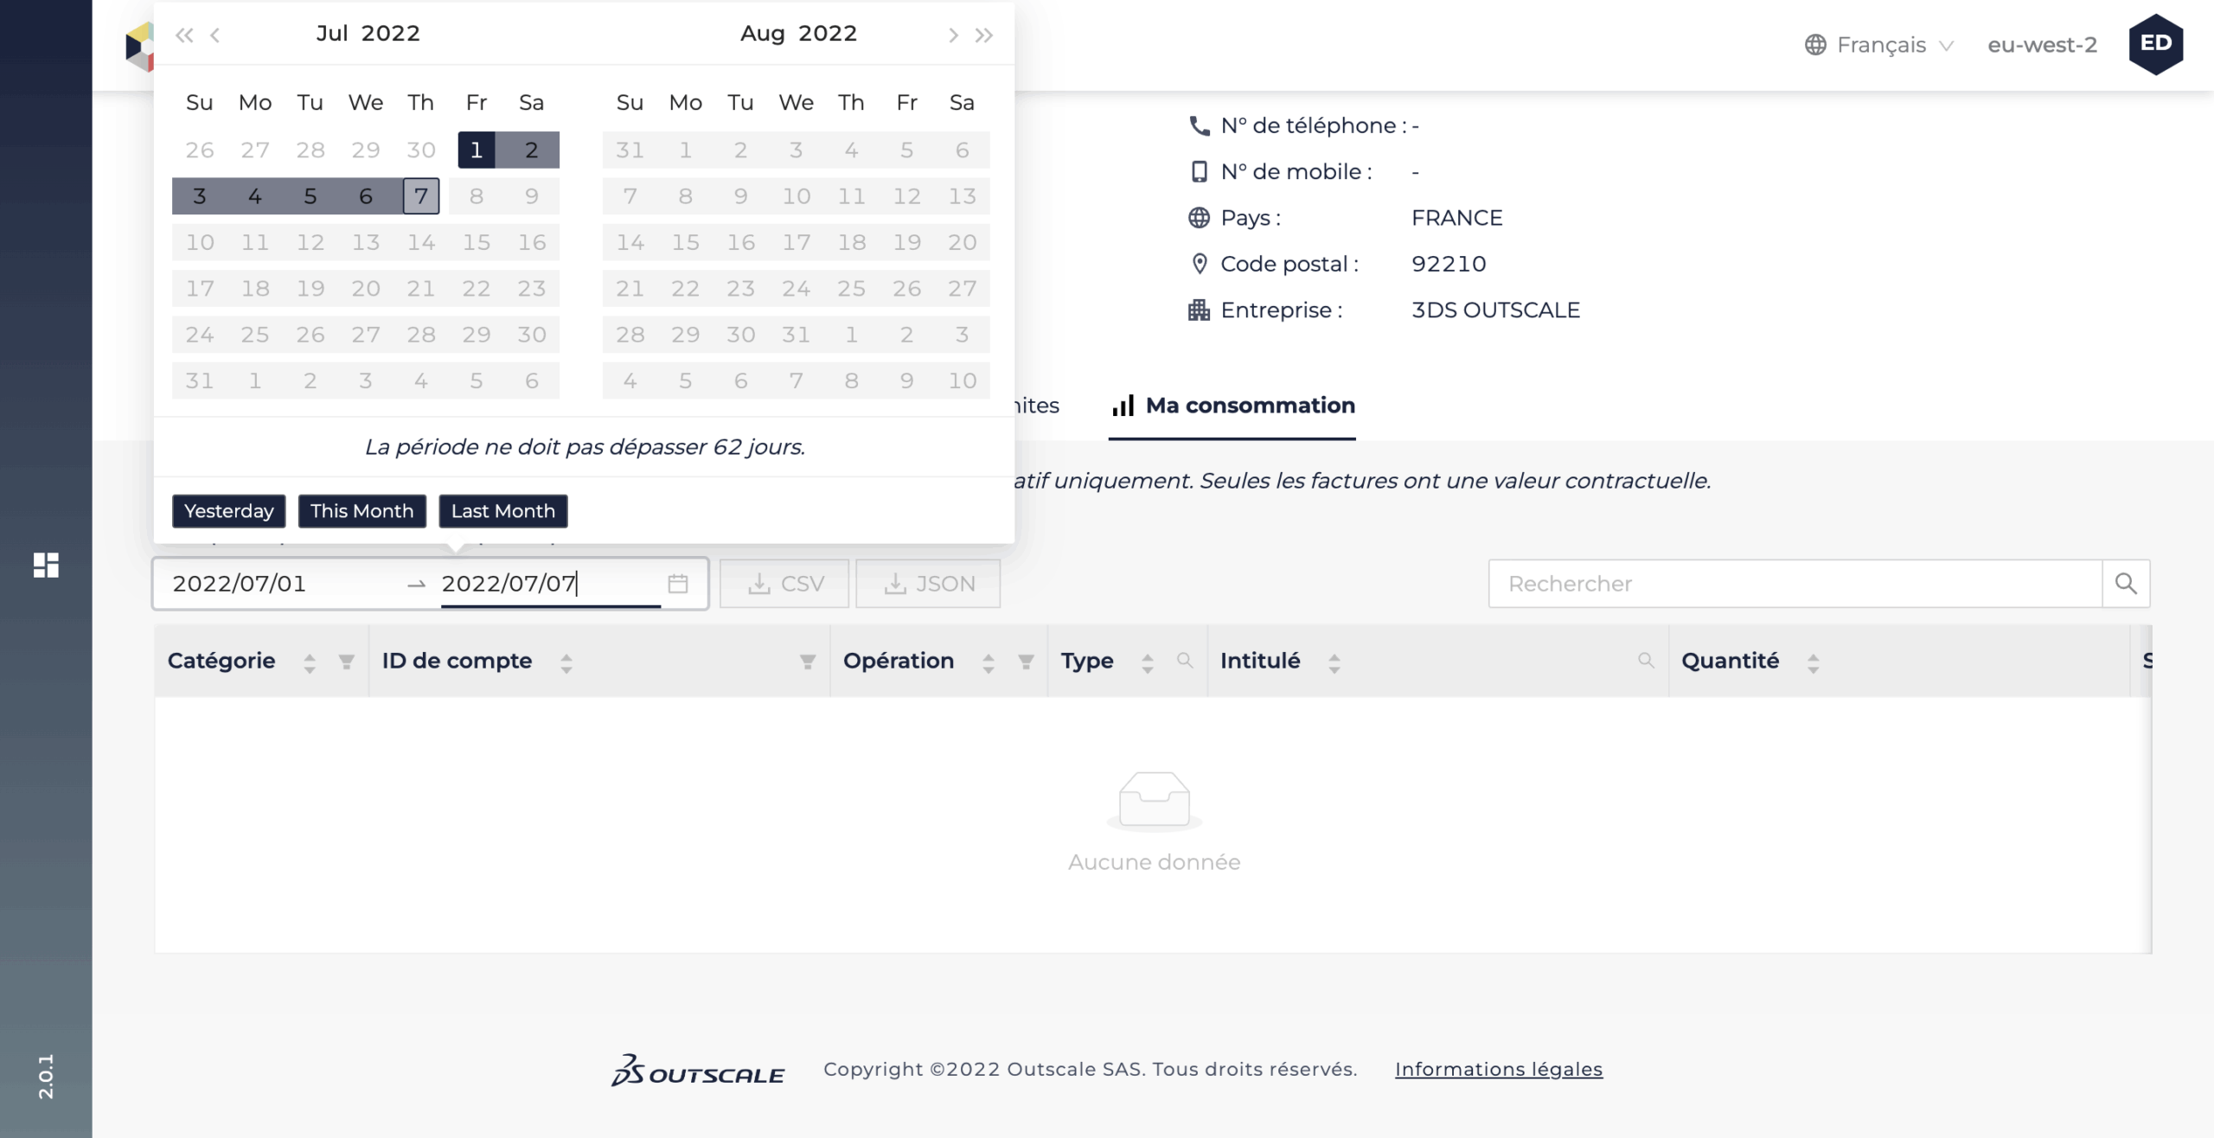Open filter icon on ID de compte column
Viewport: 2214px width, 1138px height.
tap(807, 662)
